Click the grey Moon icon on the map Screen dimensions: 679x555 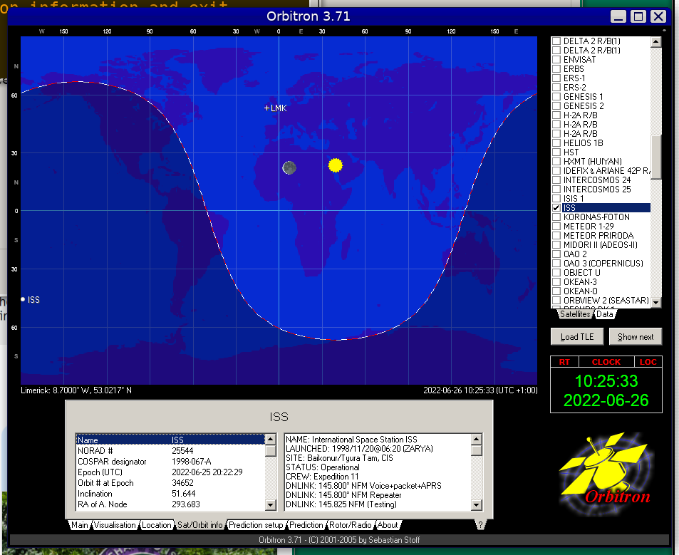tap(289, 167)
